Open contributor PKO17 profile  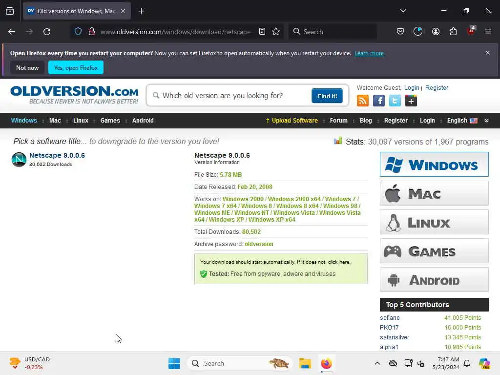[x=389, y=328]
